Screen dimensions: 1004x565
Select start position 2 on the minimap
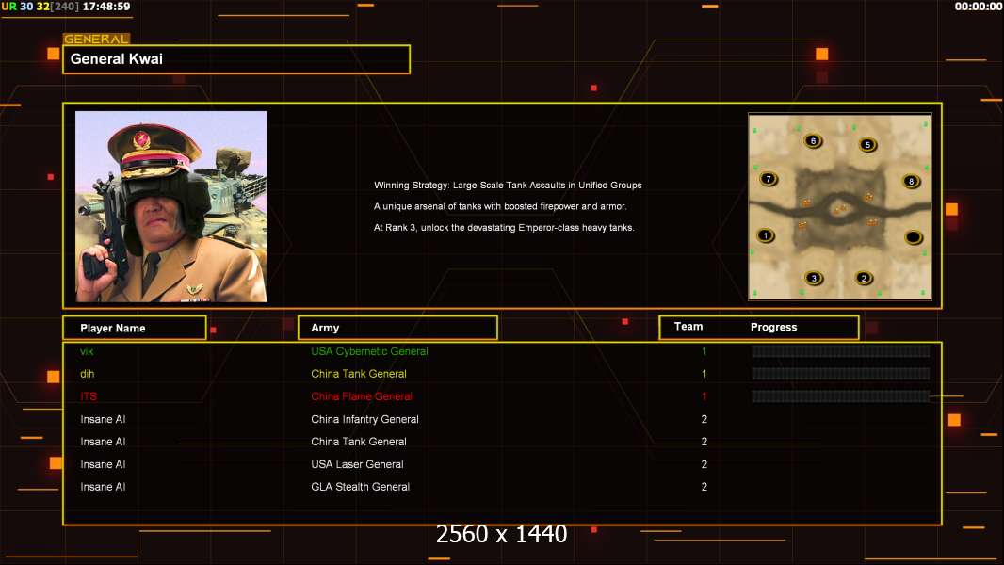(x=864, y=278)
